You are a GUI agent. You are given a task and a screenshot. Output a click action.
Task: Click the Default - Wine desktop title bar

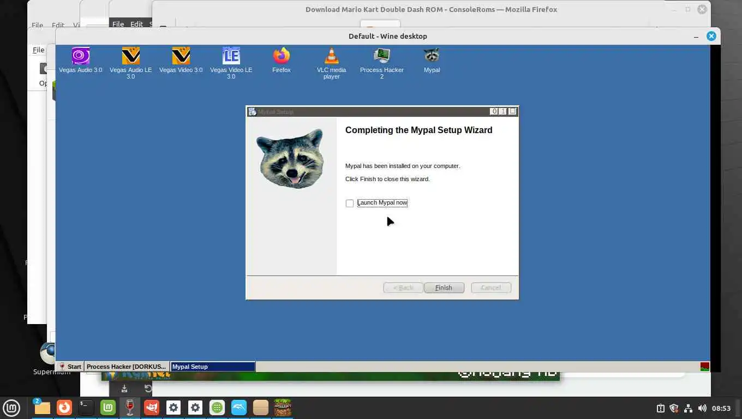pyautogui.click(x=388, y=36)
